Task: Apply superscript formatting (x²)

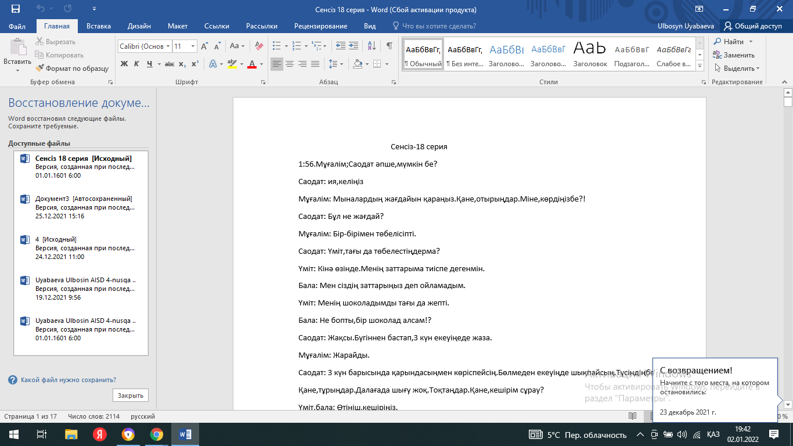Action: 195,64
